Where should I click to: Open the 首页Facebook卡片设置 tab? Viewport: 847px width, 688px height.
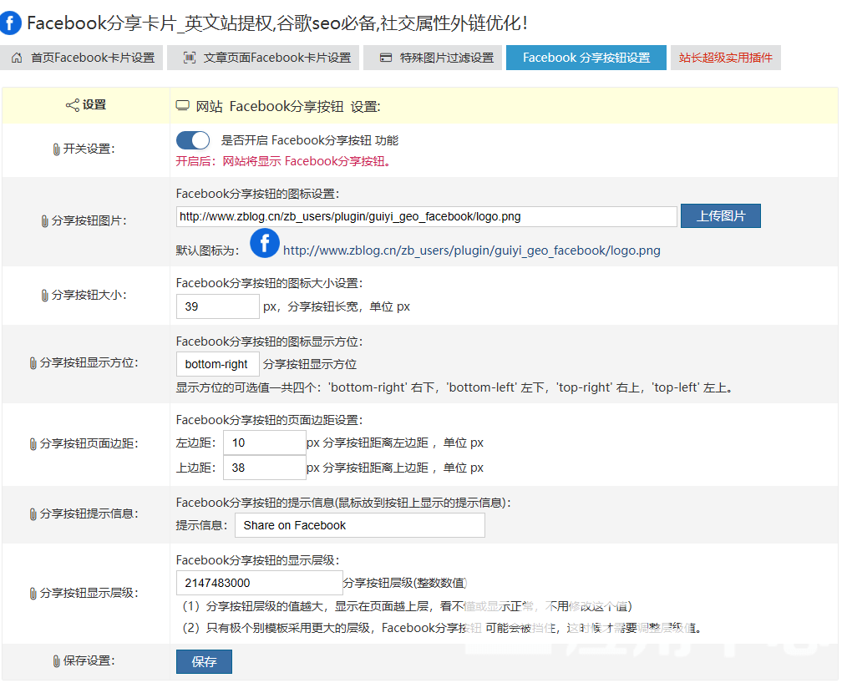(x=83, y=58)
